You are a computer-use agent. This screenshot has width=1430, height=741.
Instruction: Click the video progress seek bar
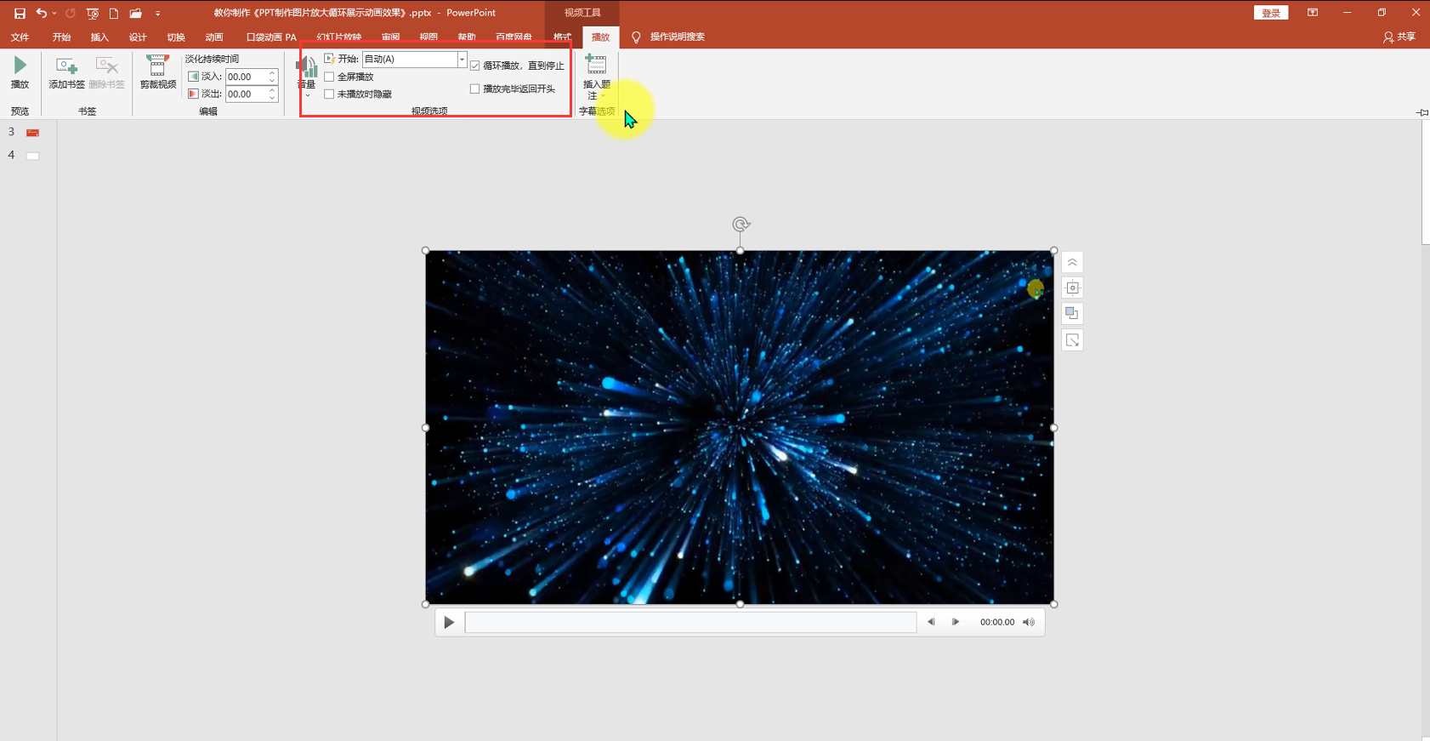(690, 622)
